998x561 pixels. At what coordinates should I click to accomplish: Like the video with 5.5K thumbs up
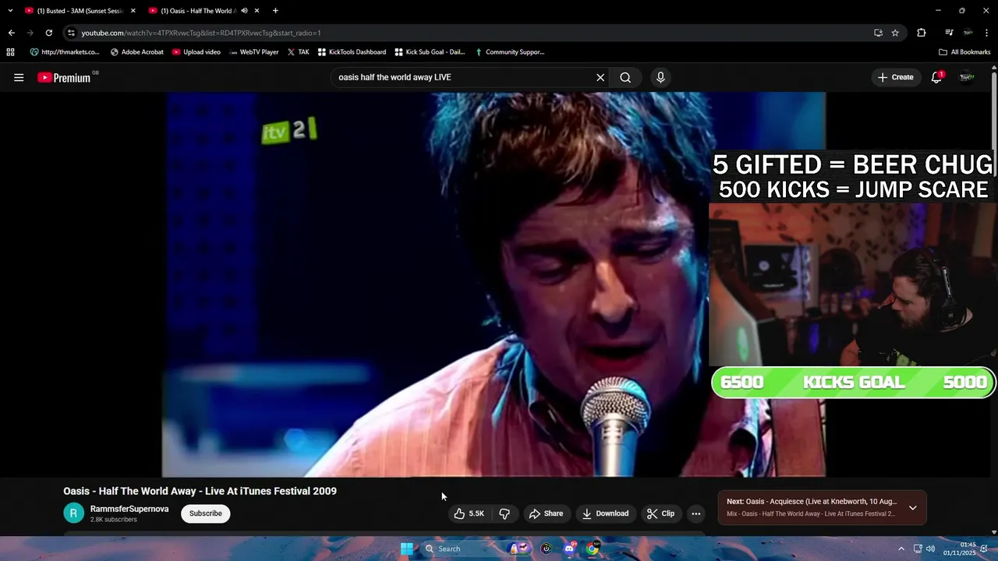point(469,513)
